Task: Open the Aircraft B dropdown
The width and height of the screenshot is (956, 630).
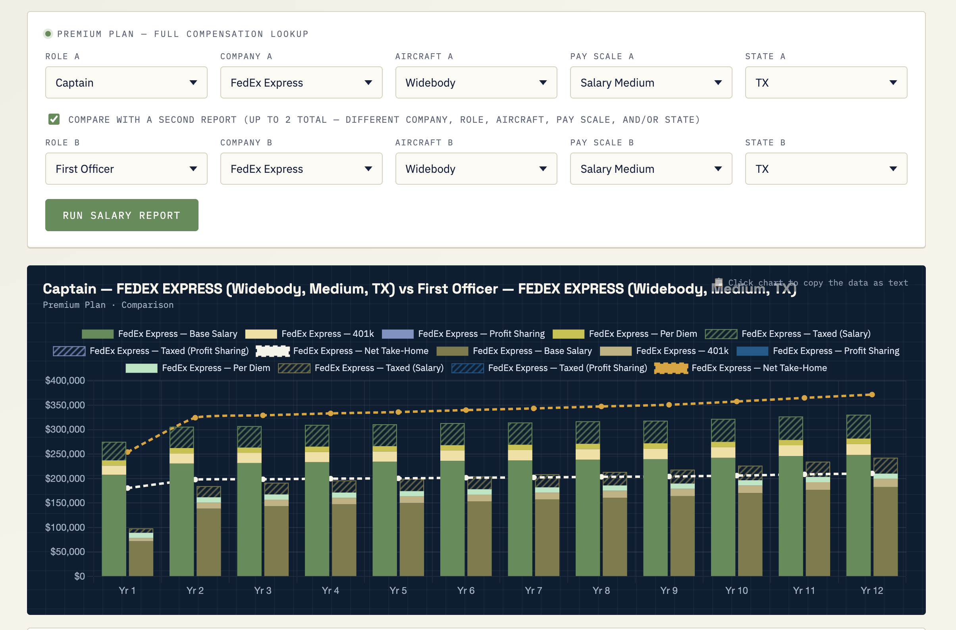Action: click(x=476, y=169)
